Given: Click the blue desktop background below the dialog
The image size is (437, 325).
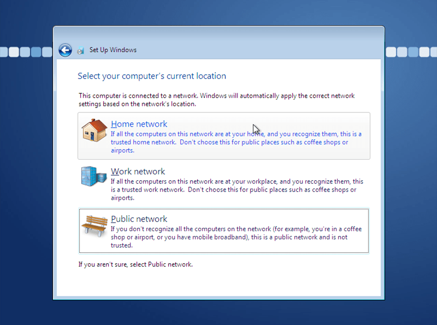Looking at the screenshot, I should (218, 313).
